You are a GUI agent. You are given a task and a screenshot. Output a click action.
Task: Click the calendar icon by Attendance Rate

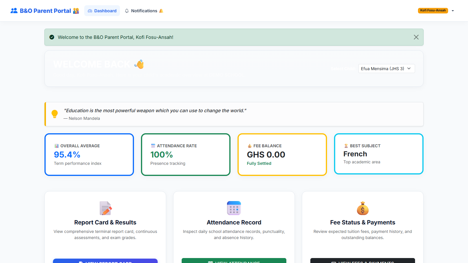pos(153,146)
